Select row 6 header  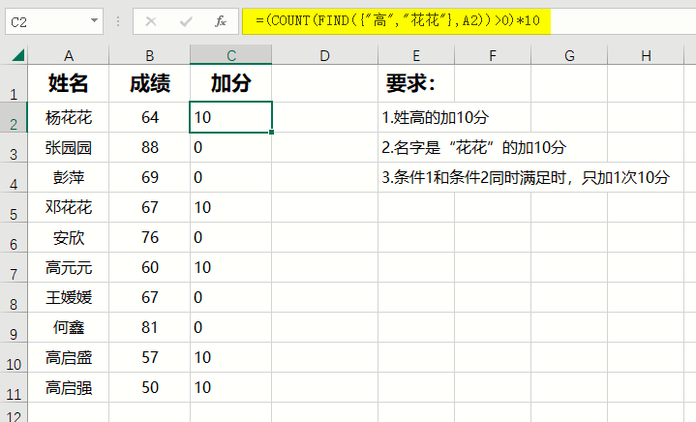[x=14, y=237]
